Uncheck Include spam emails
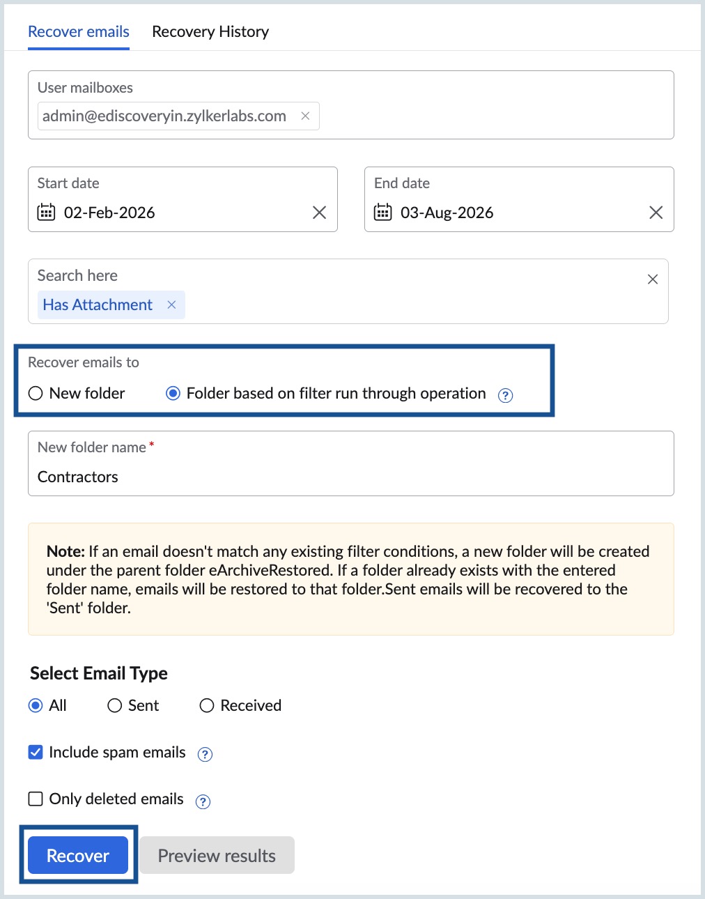Image resolution: width=705 pixels, height=899 pixels. pyautogui.click(x=36, y=753)
